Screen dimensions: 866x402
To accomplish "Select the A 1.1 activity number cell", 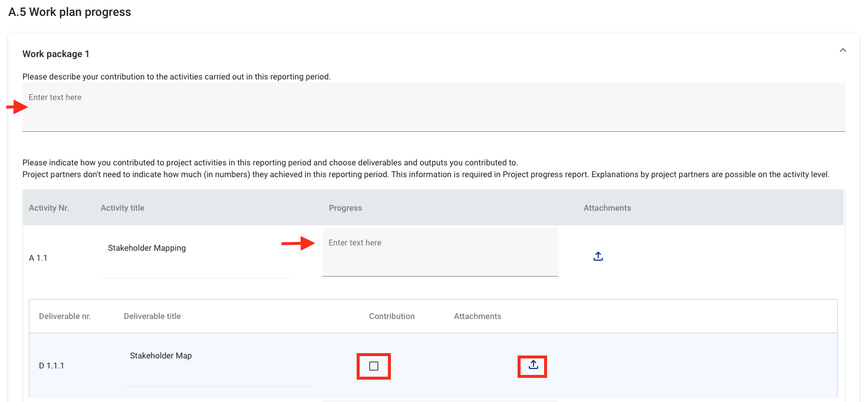I will 38,258.
